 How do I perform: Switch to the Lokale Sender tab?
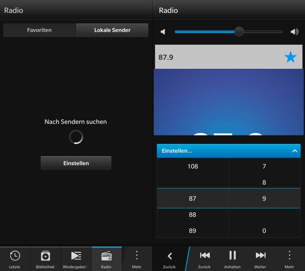112,30
